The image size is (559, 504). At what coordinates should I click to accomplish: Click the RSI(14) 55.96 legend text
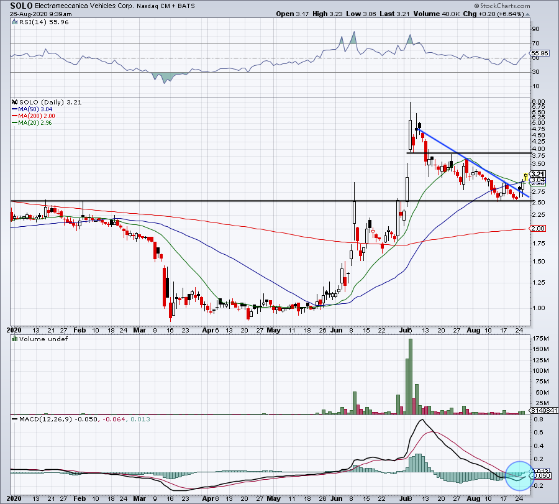tap(43, 22)
